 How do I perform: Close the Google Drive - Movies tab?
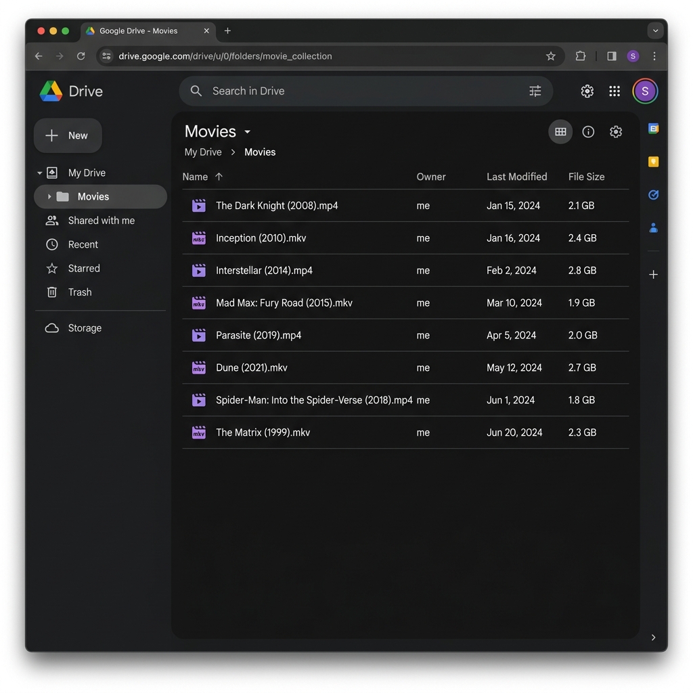tap(206, 30)
